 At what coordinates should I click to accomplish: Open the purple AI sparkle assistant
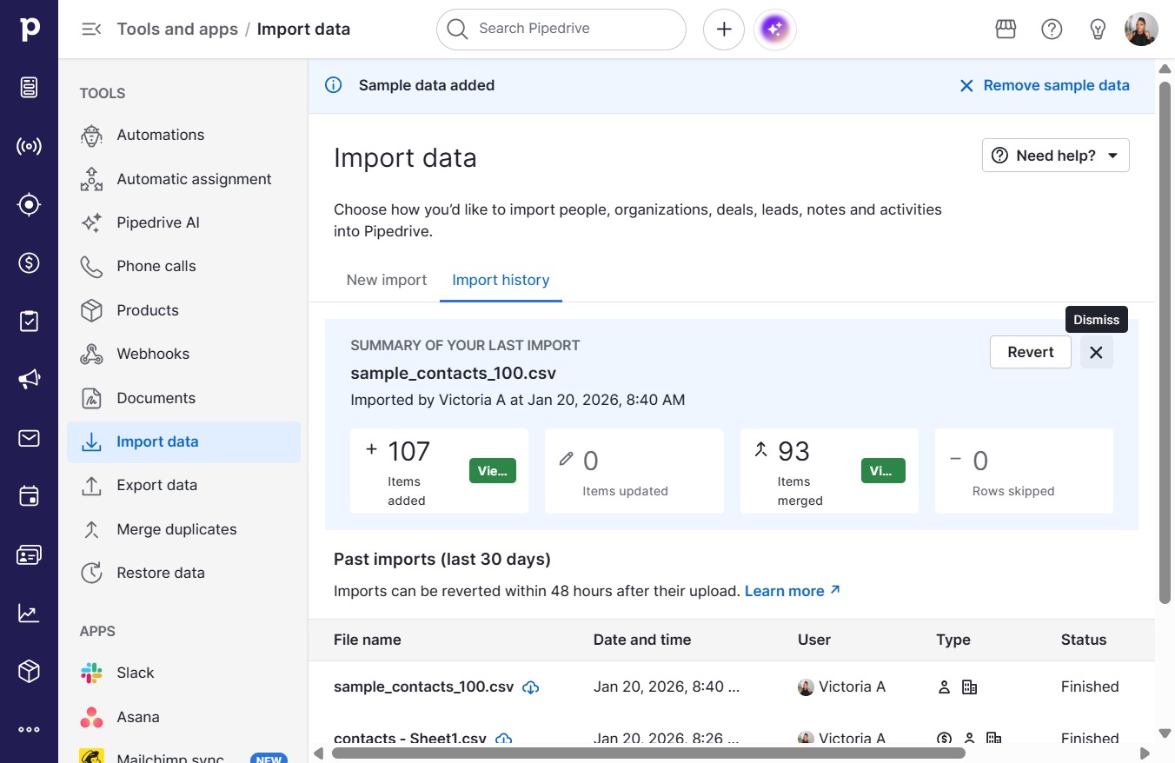(775, 30)
